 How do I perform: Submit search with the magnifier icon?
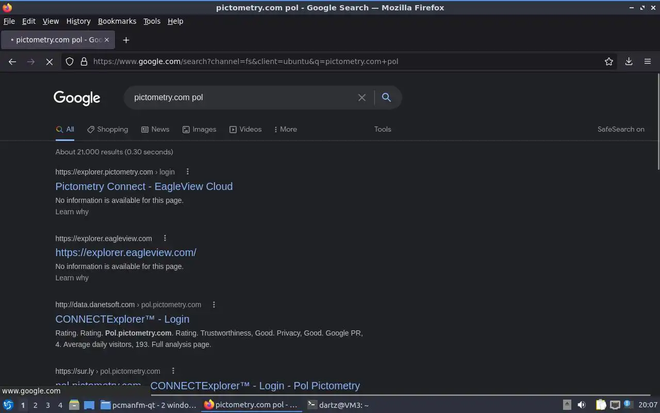386,97
